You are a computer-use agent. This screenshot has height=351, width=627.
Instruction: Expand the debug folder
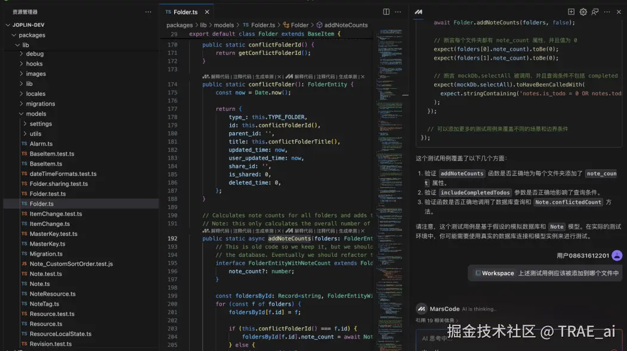click(x=21, y=54)
